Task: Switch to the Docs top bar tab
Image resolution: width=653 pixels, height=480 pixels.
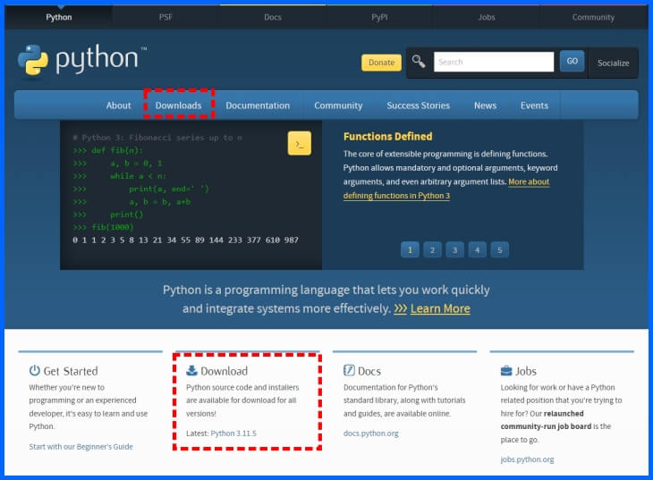Action: [x=272, y=17]
